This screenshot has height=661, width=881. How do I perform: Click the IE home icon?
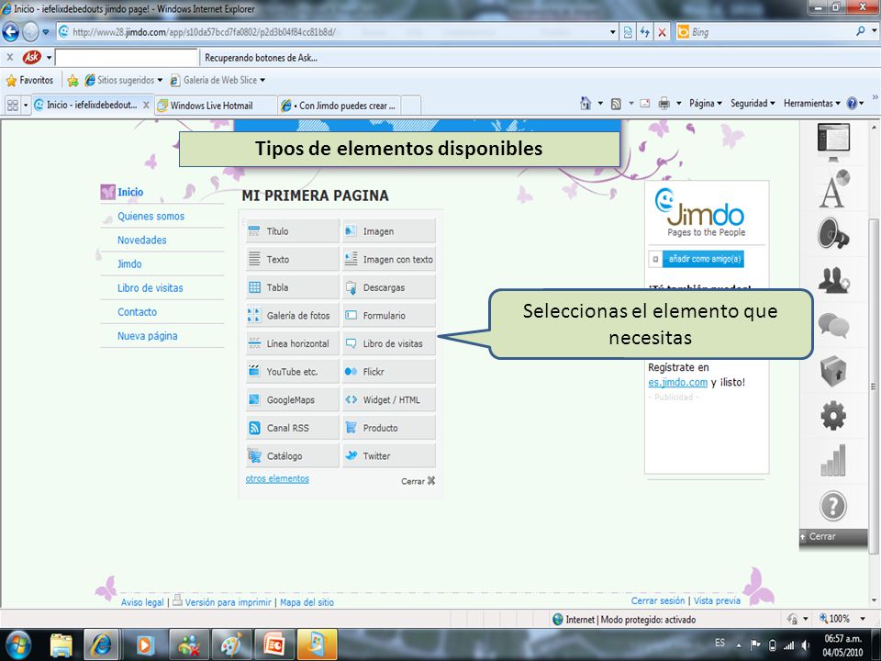pos(585,104)
